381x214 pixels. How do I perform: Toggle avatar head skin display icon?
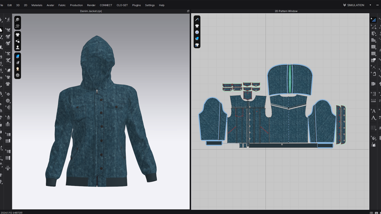[x=18, y=69]
